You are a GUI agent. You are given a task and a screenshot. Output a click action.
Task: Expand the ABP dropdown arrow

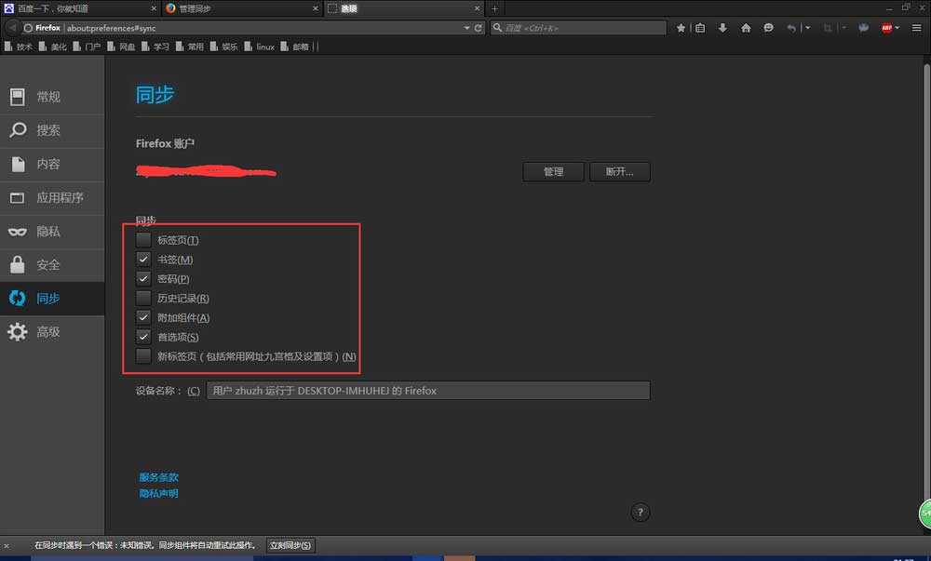tap(897, 28)
